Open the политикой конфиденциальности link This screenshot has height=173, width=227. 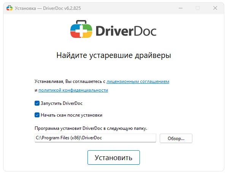(73, 90)
